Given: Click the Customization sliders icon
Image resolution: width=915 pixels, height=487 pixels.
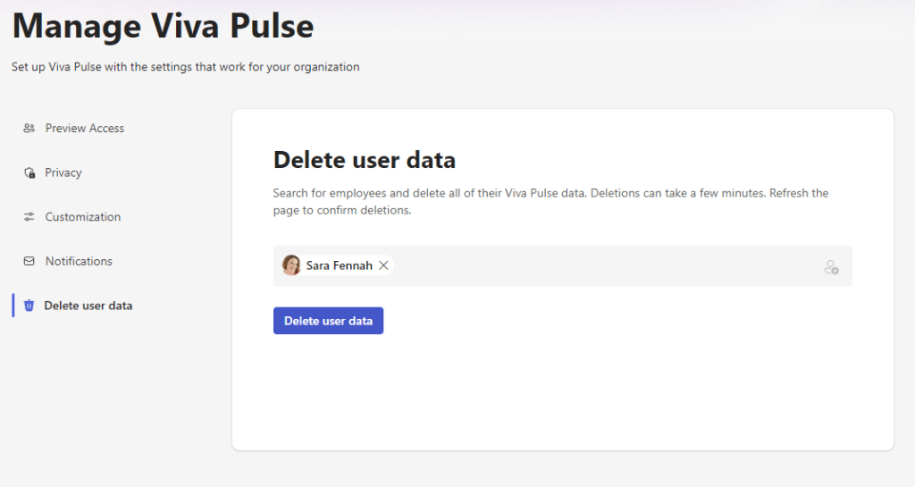Looking at the screenshot, I should pos(29,217).
